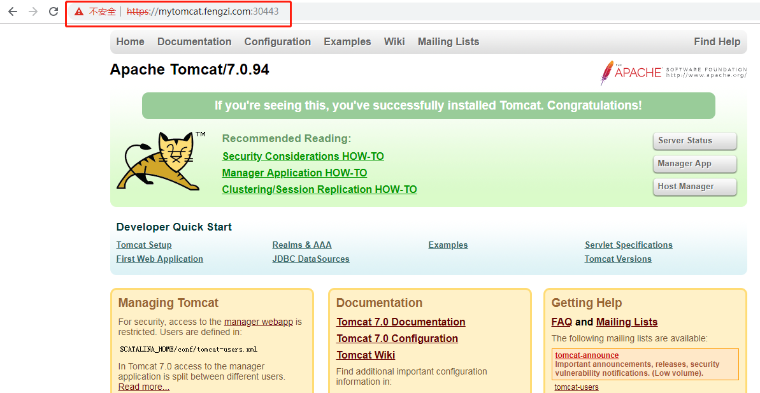Screen dimensions: 760x393
Task: Click the successfully installed Tomcat congratulations banner
Action: point(429,106)
